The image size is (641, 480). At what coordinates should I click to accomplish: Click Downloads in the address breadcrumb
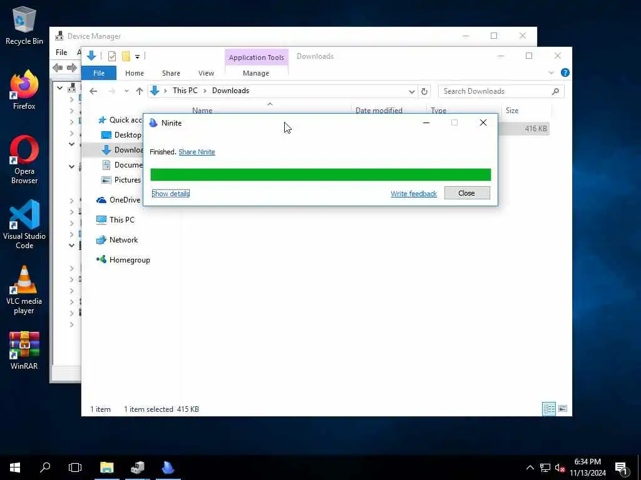(230, 91)
